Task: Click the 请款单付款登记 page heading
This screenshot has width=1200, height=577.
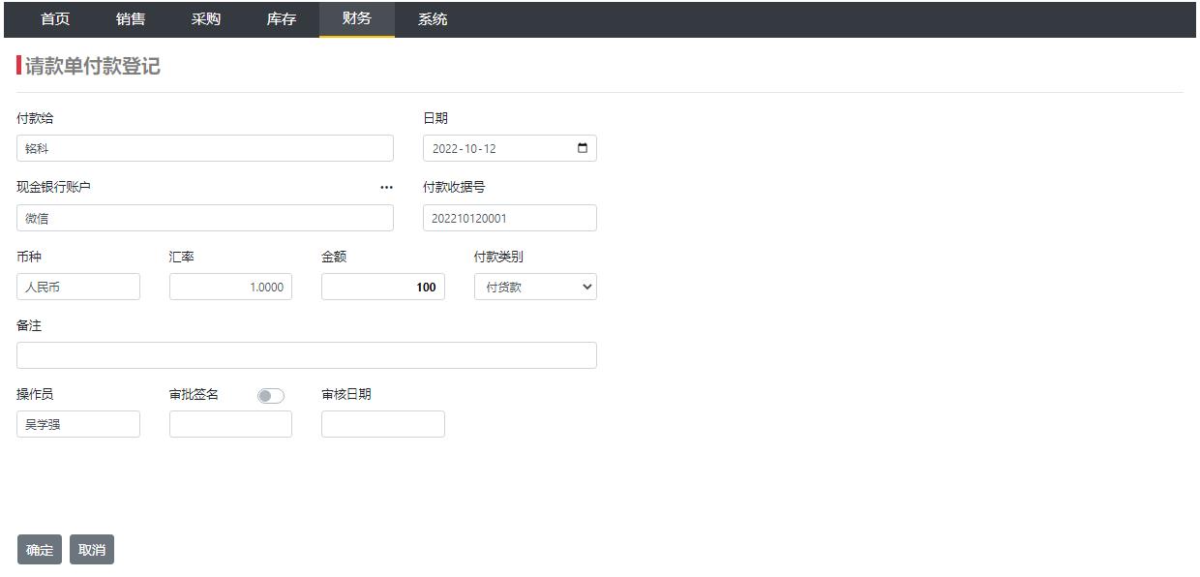Action: tap(93, 67)
